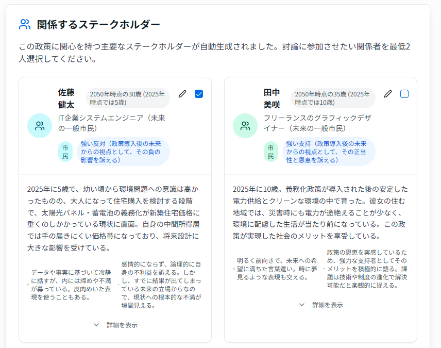Click the text 明るく前向きで、未来への希望
Image resolution: width=441 pixels, height=348 pixels.
pos(277,269)
